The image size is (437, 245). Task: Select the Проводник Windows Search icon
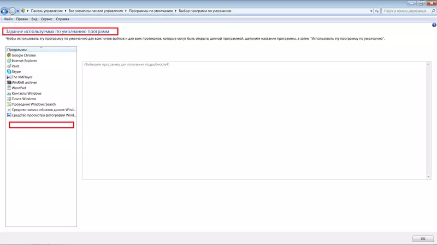point(9,104)
